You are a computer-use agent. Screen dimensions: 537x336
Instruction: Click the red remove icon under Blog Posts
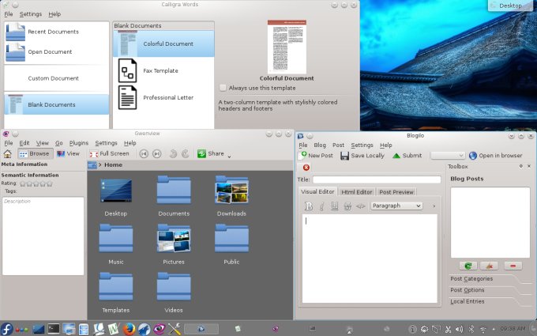(x=512, y=266)
